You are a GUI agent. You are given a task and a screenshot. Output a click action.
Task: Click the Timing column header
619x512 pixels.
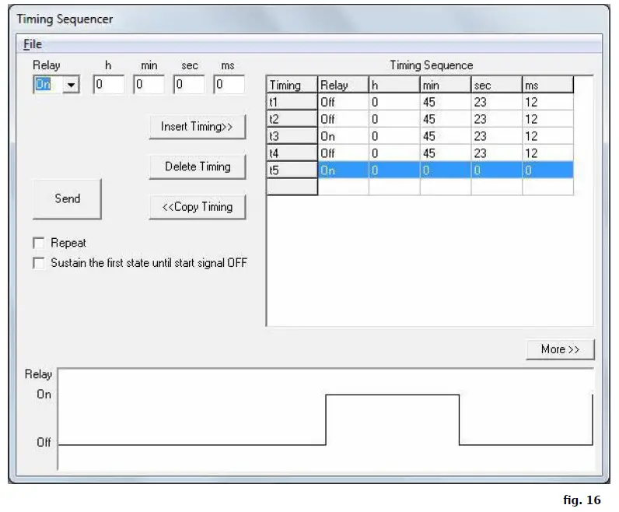292,86
